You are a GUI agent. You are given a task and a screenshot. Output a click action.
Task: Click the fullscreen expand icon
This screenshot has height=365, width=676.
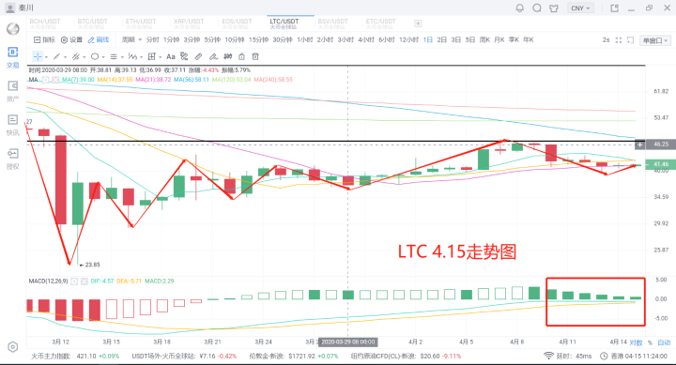pos(619,40)
